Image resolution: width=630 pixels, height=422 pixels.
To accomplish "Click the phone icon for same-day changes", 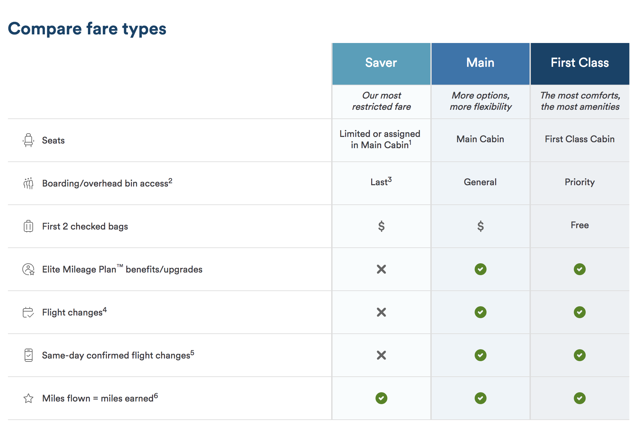I will point(28,355).
